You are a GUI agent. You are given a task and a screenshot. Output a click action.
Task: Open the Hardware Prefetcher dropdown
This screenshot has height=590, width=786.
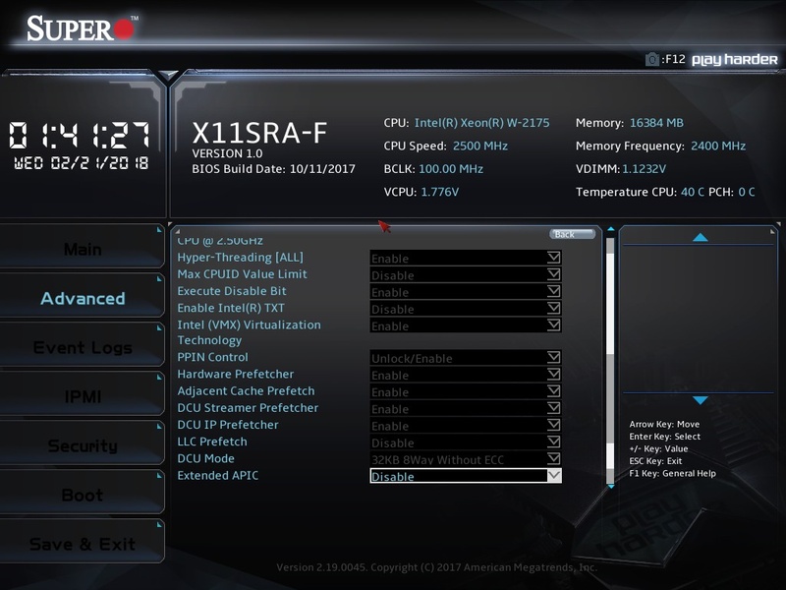click(x=466, y=375)
